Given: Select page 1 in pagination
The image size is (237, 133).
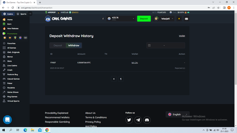Looking at the screenshot, I should 121,79.
